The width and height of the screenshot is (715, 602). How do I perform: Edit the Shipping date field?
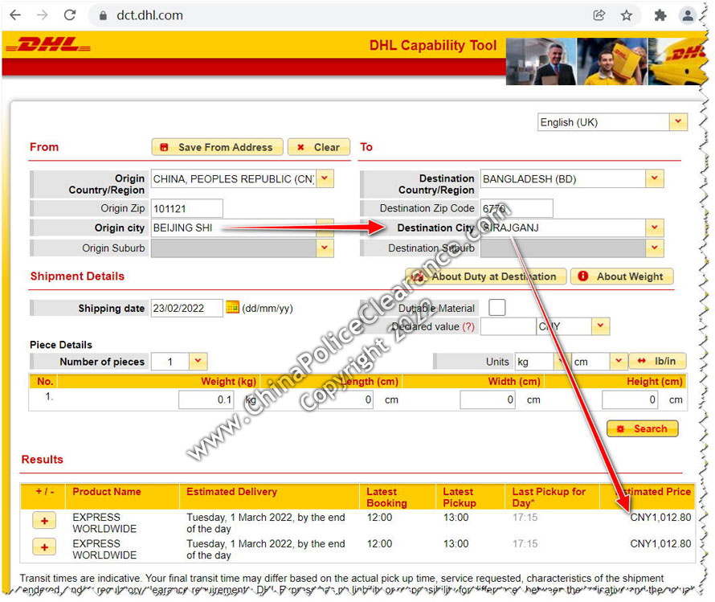pos(187,309)
